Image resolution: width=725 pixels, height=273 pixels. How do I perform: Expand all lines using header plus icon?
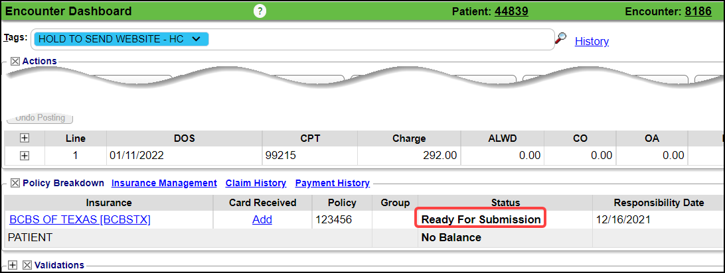point(25,138)
